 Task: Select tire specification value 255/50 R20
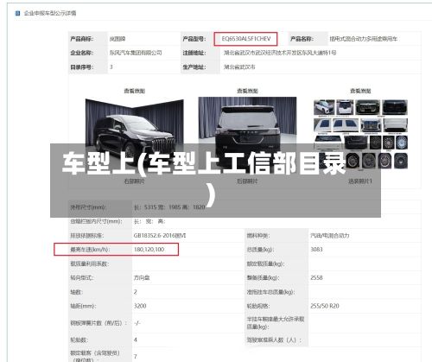point(325,306)
